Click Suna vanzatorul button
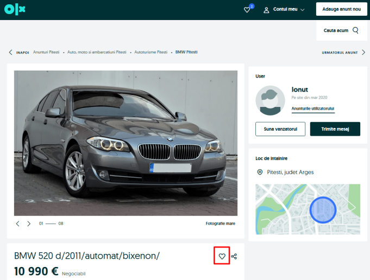Screen dimensions: 370x280 coord(280,129)
